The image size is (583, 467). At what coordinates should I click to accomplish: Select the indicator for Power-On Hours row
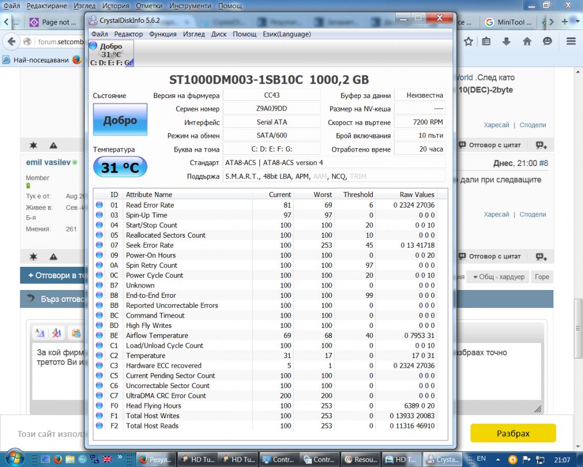tap(99, 255)
